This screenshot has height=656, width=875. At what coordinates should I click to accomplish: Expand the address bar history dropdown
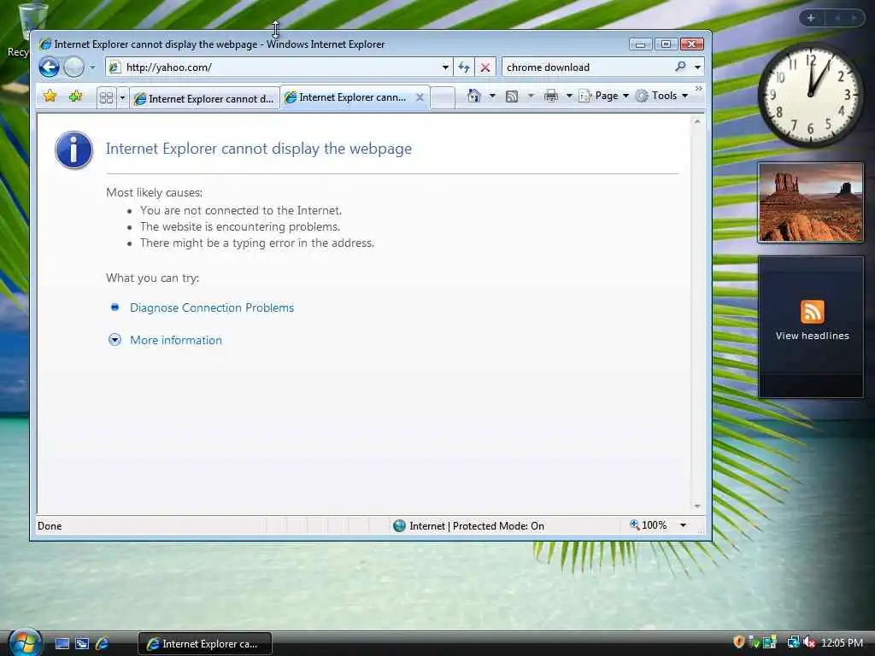point(445,67)
